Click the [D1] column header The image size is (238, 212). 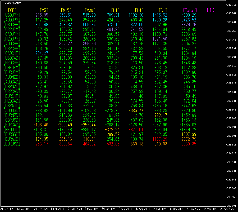(x=163, y=10)
